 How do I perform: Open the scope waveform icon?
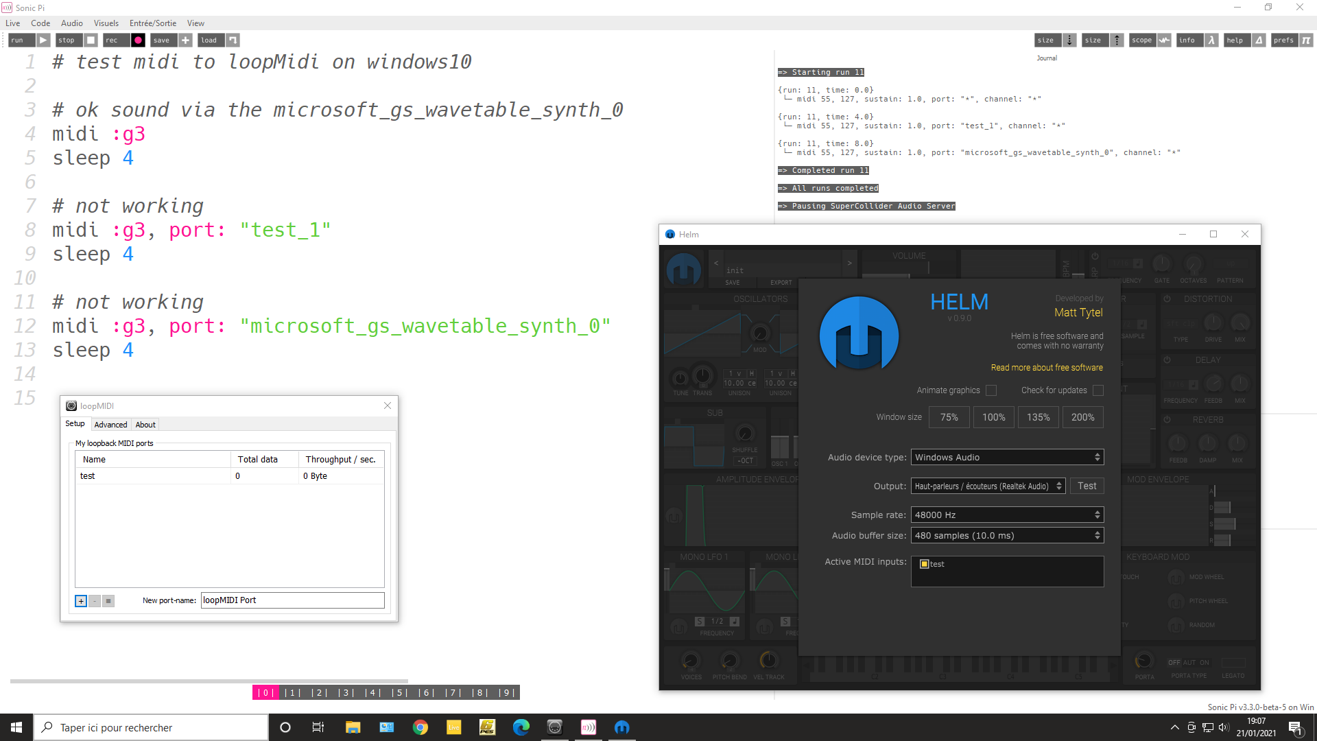[1164, 40]
